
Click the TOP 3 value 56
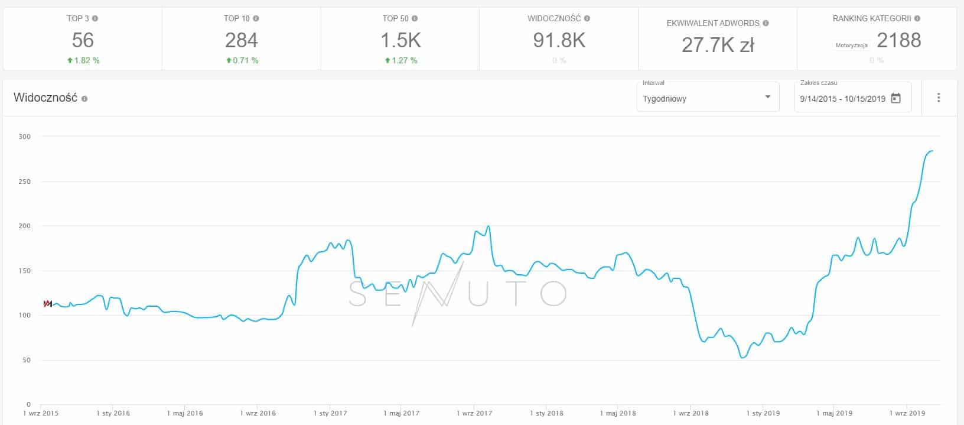point(83,40)
